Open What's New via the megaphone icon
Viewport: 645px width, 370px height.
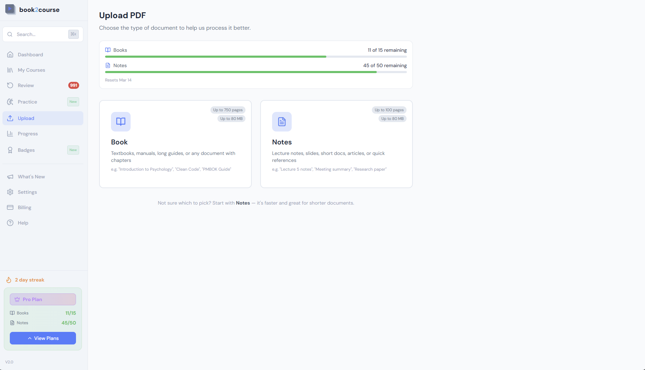[11, 176]
